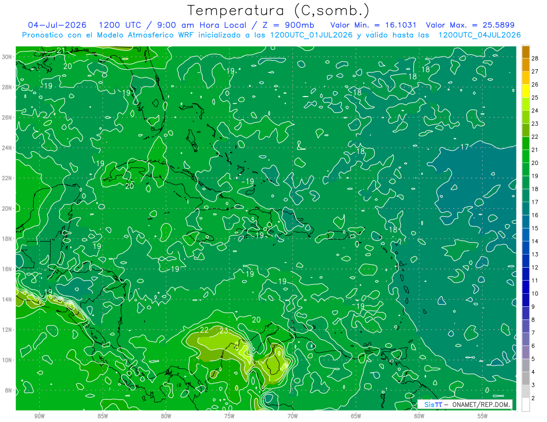Select the legend value '4'
Screen dimensions: 547x422
tap(533, 372)
